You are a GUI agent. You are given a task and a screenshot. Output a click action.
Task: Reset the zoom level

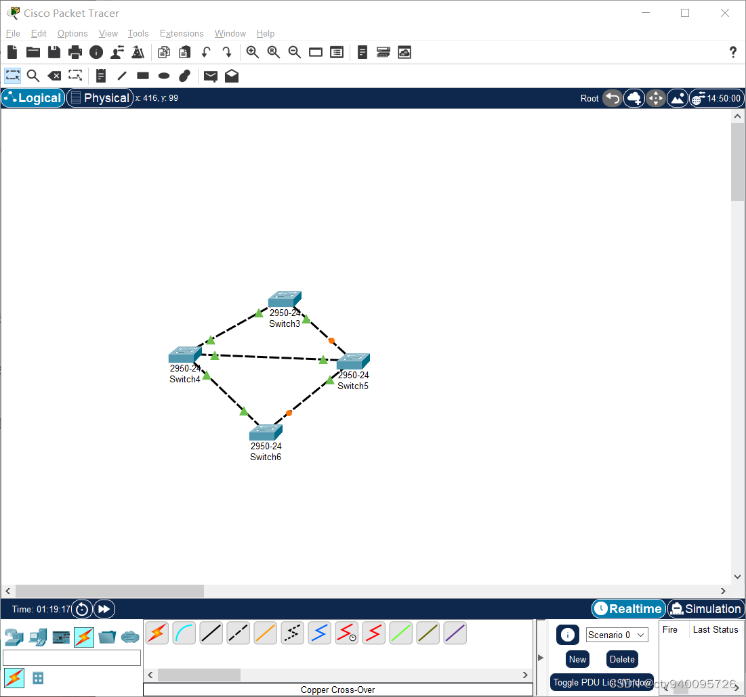click(x=274, y=52)
